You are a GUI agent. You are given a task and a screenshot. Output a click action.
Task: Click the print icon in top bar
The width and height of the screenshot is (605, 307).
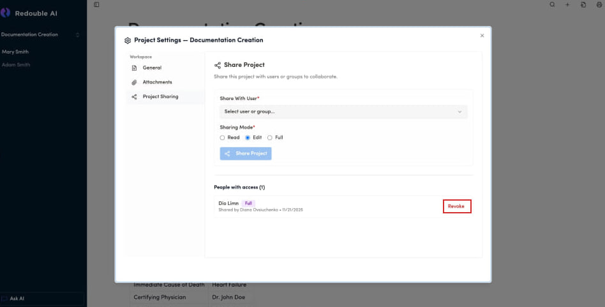tap(599, 4)
